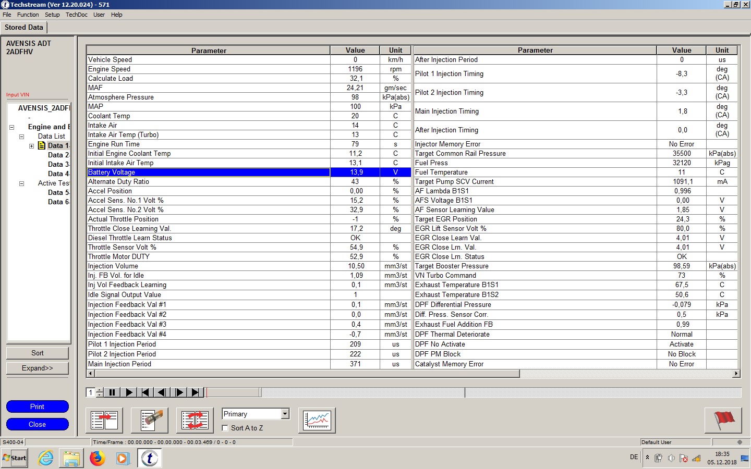Enable Sort A to Z checkbox
The height and width of the screenshot is (469, 751).
(x=225, y=428)
